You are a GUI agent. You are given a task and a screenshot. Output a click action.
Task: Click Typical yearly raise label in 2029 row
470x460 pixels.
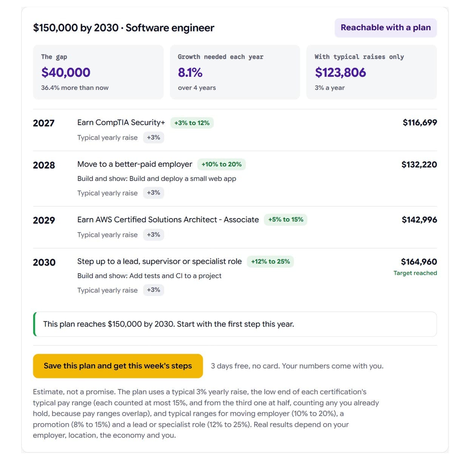108,235
